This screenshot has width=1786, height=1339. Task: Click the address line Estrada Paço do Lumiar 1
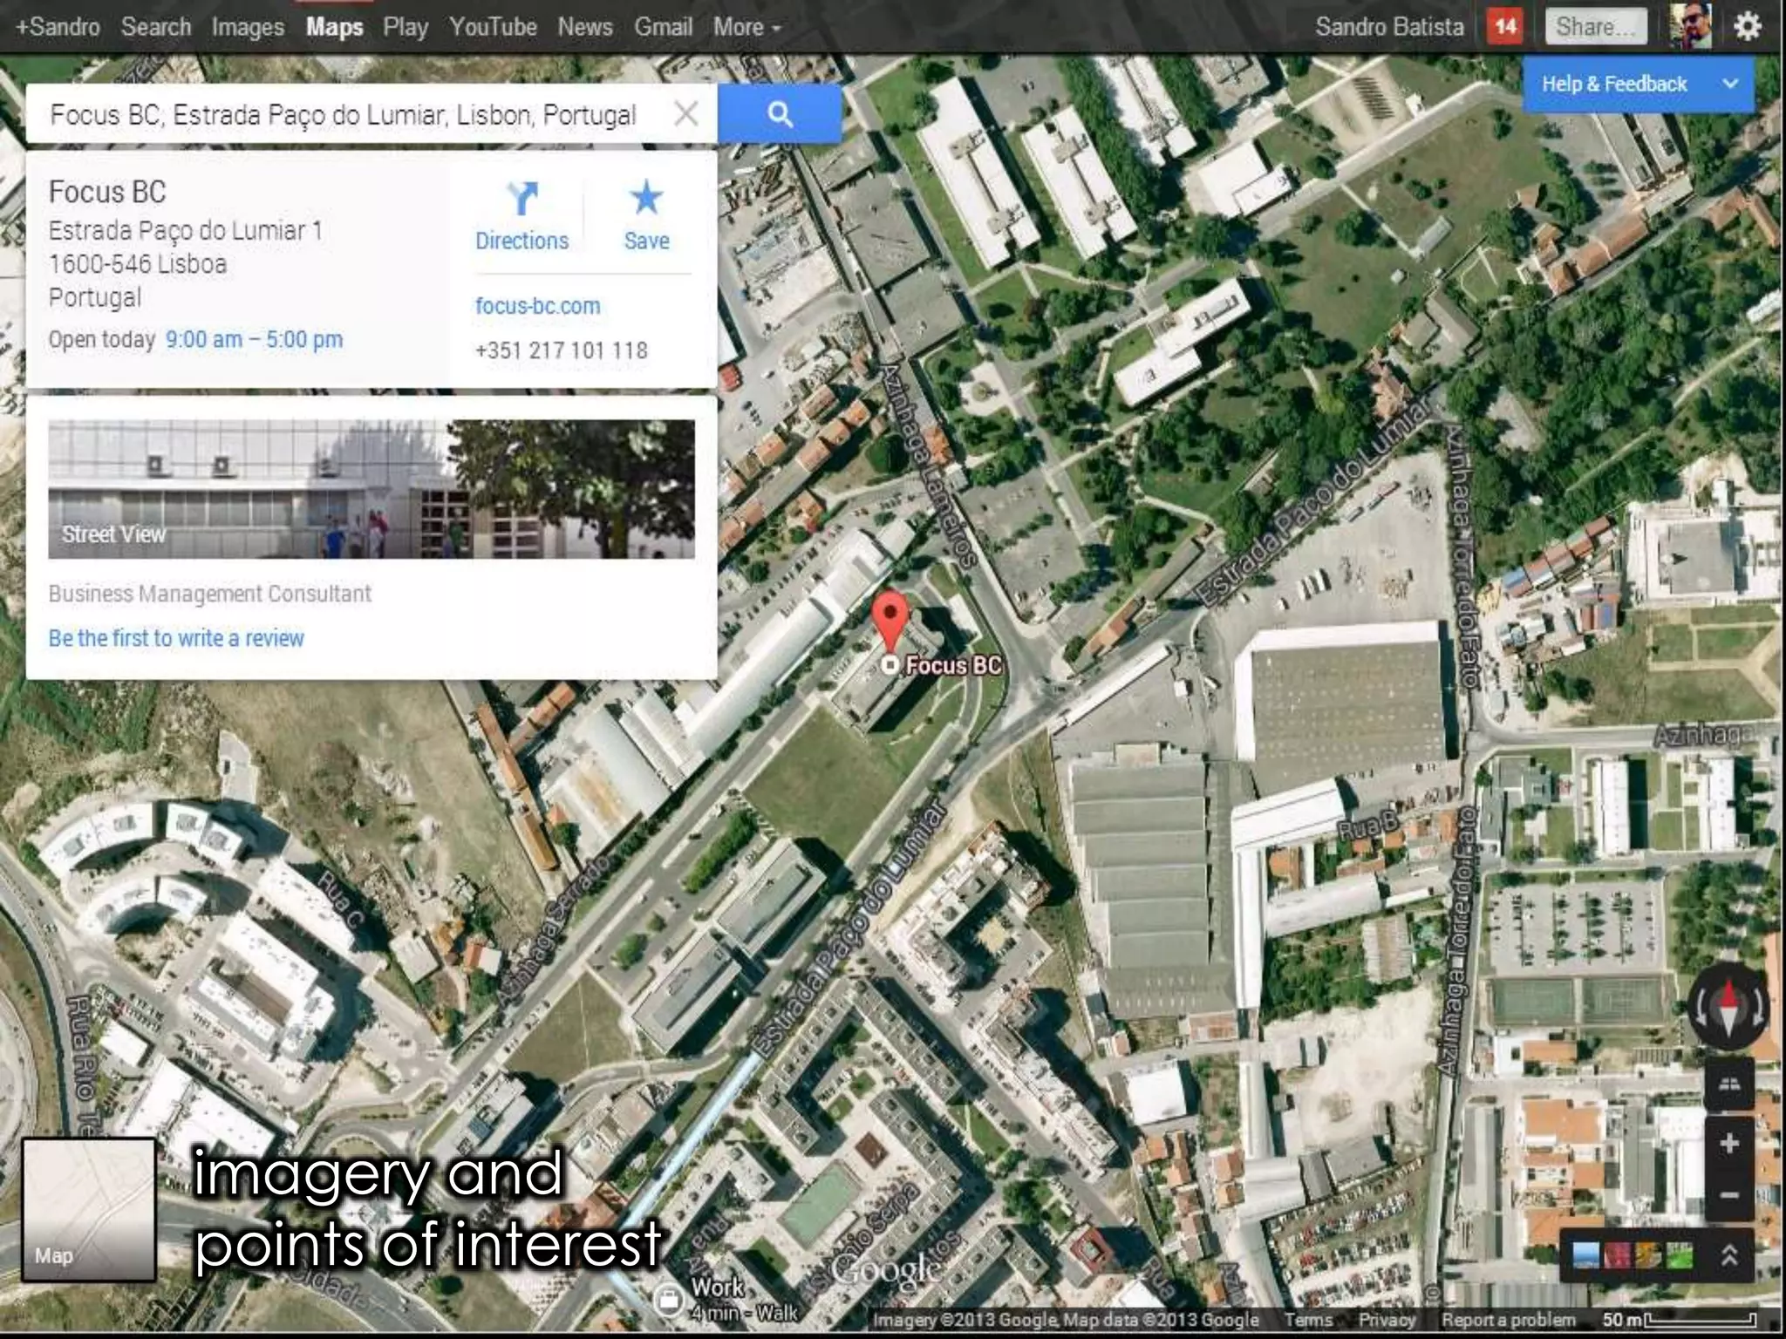(186, 231)
